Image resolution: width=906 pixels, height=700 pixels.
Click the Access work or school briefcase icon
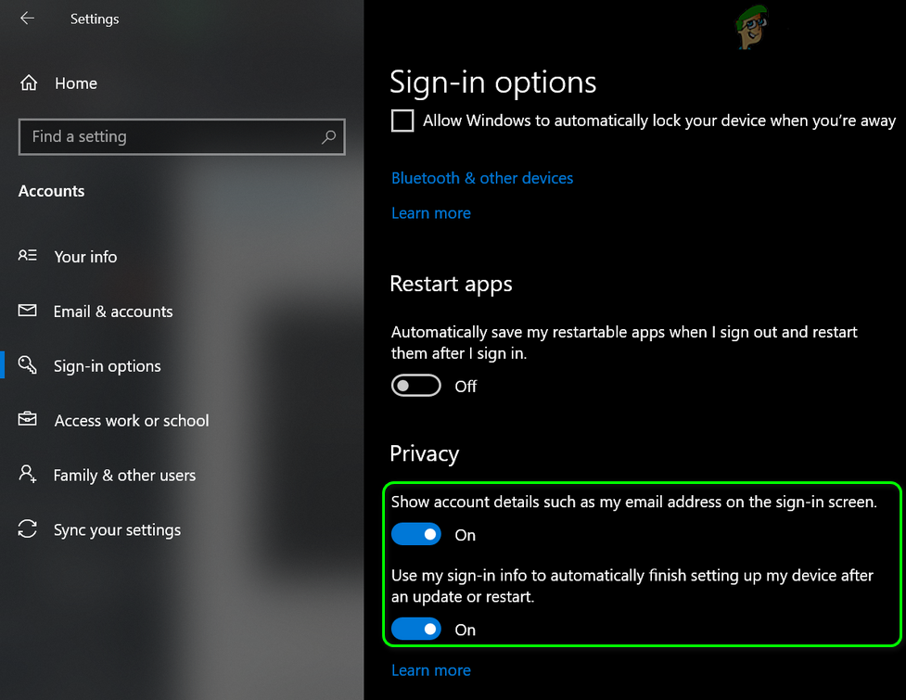click(27, 419)
